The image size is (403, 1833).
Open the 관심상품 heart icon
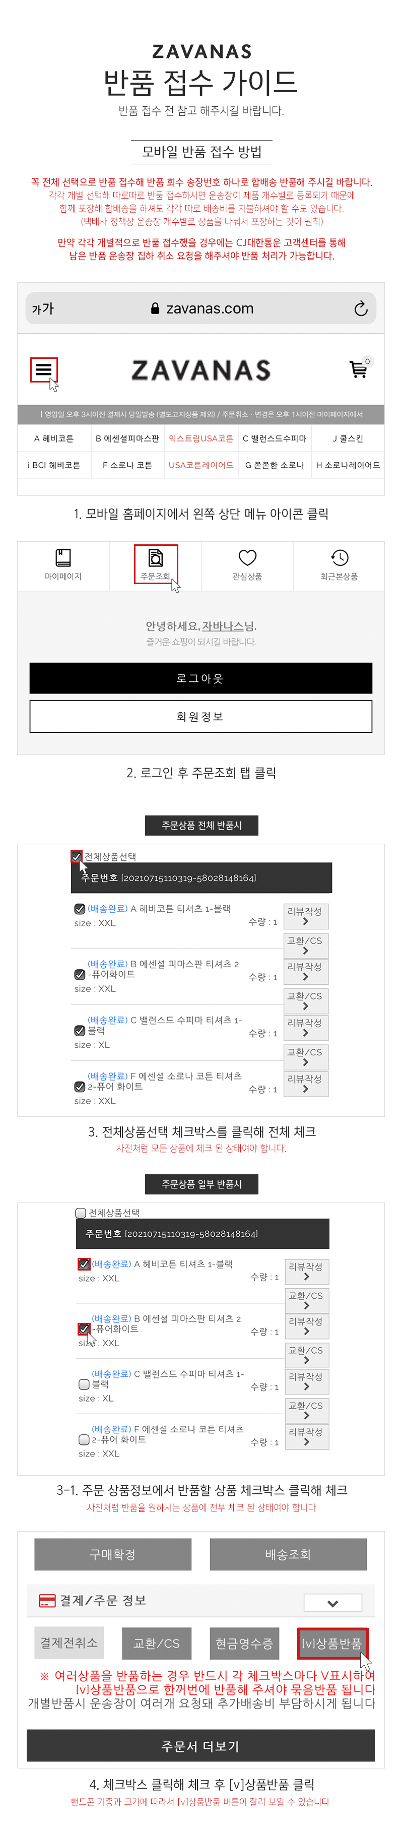247,557
